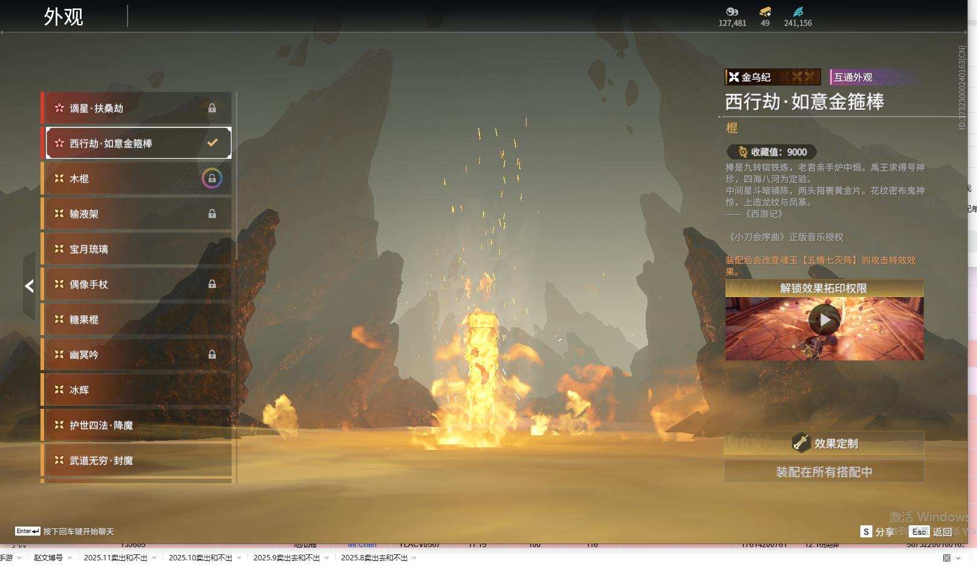This screenshot has width=977, height=567.
Task: Click the lock icon on 幽冥吟
Action: [x=212, y=354]
